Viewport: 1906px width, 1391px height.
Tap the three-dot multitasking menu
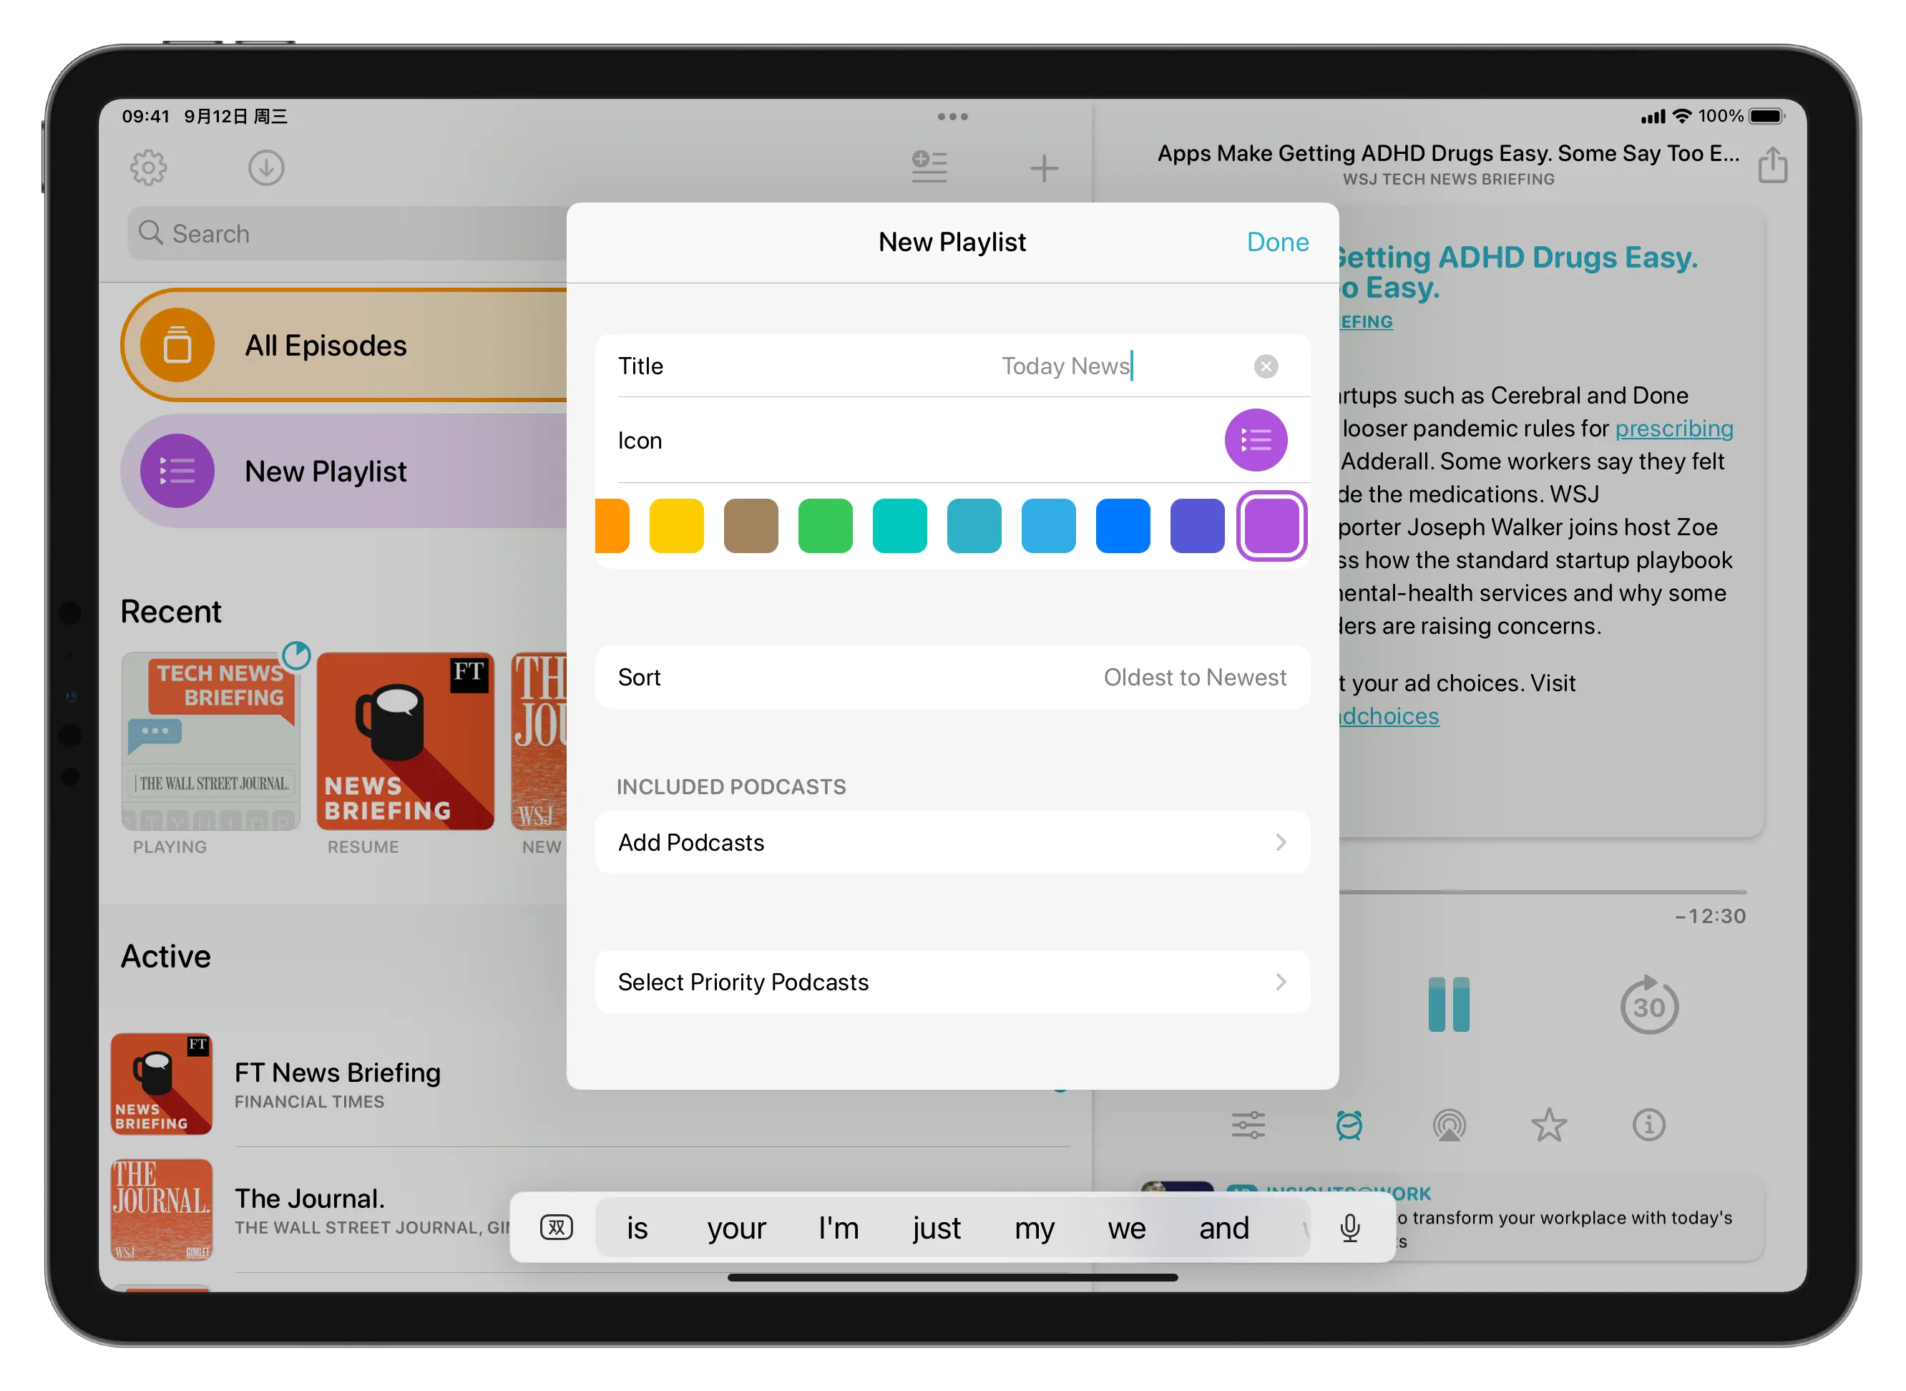[x=952, y=116]
